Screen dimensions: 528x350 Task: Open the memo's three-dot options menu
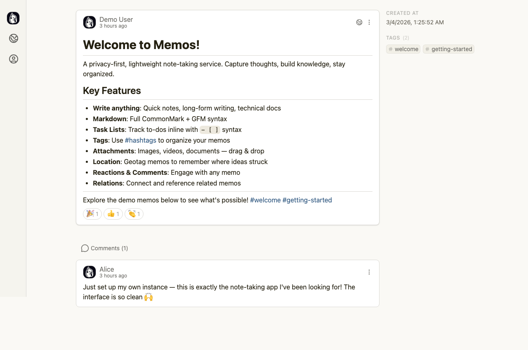[x=369, y=22]
